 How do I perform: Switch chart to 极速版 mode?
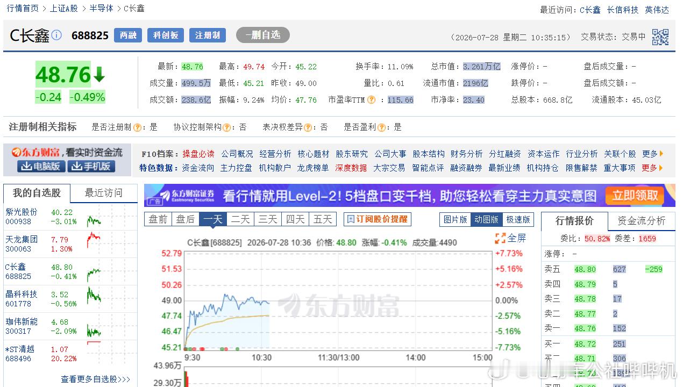coord(517,219)
